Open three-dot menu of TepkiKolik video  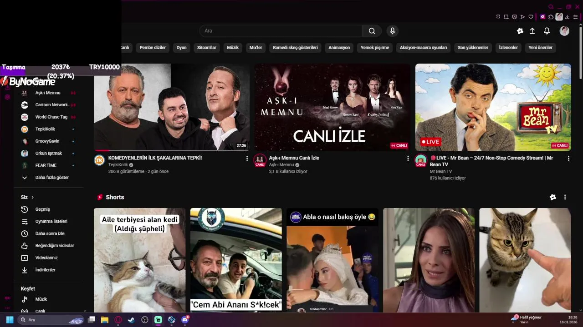click(247, 158)
